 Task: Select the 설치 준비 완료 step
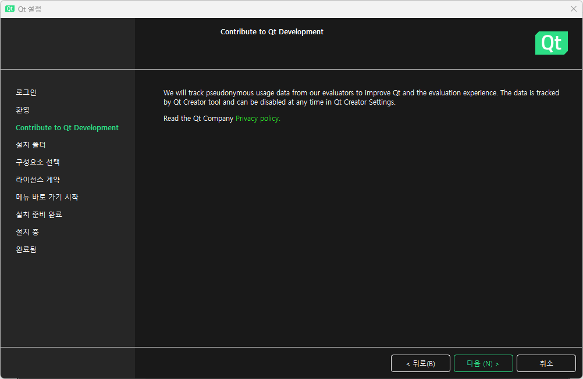tap(38, 214)
